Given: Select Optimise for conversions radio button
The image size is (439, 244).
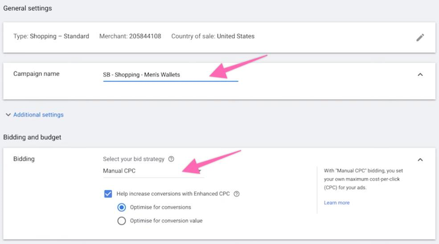Looking at the screenshot, I should click(121, 207).
